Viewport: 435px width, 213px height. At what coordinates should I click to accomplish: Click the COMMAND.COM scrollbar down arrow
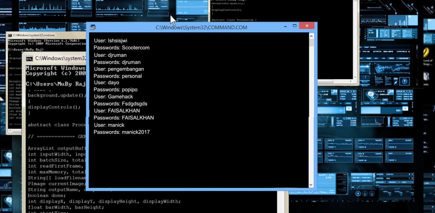tap(311, 184)
